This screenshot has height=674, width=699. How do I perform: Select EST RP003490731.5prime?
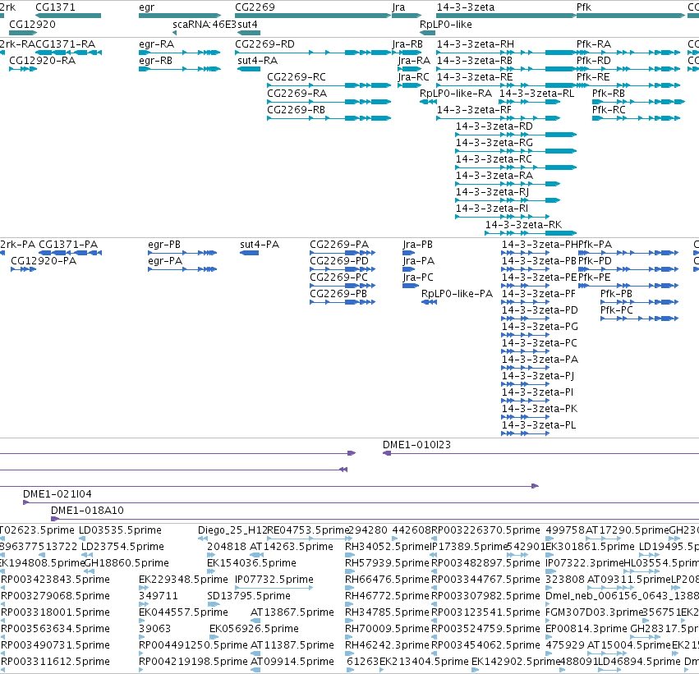tap(55, 644)
